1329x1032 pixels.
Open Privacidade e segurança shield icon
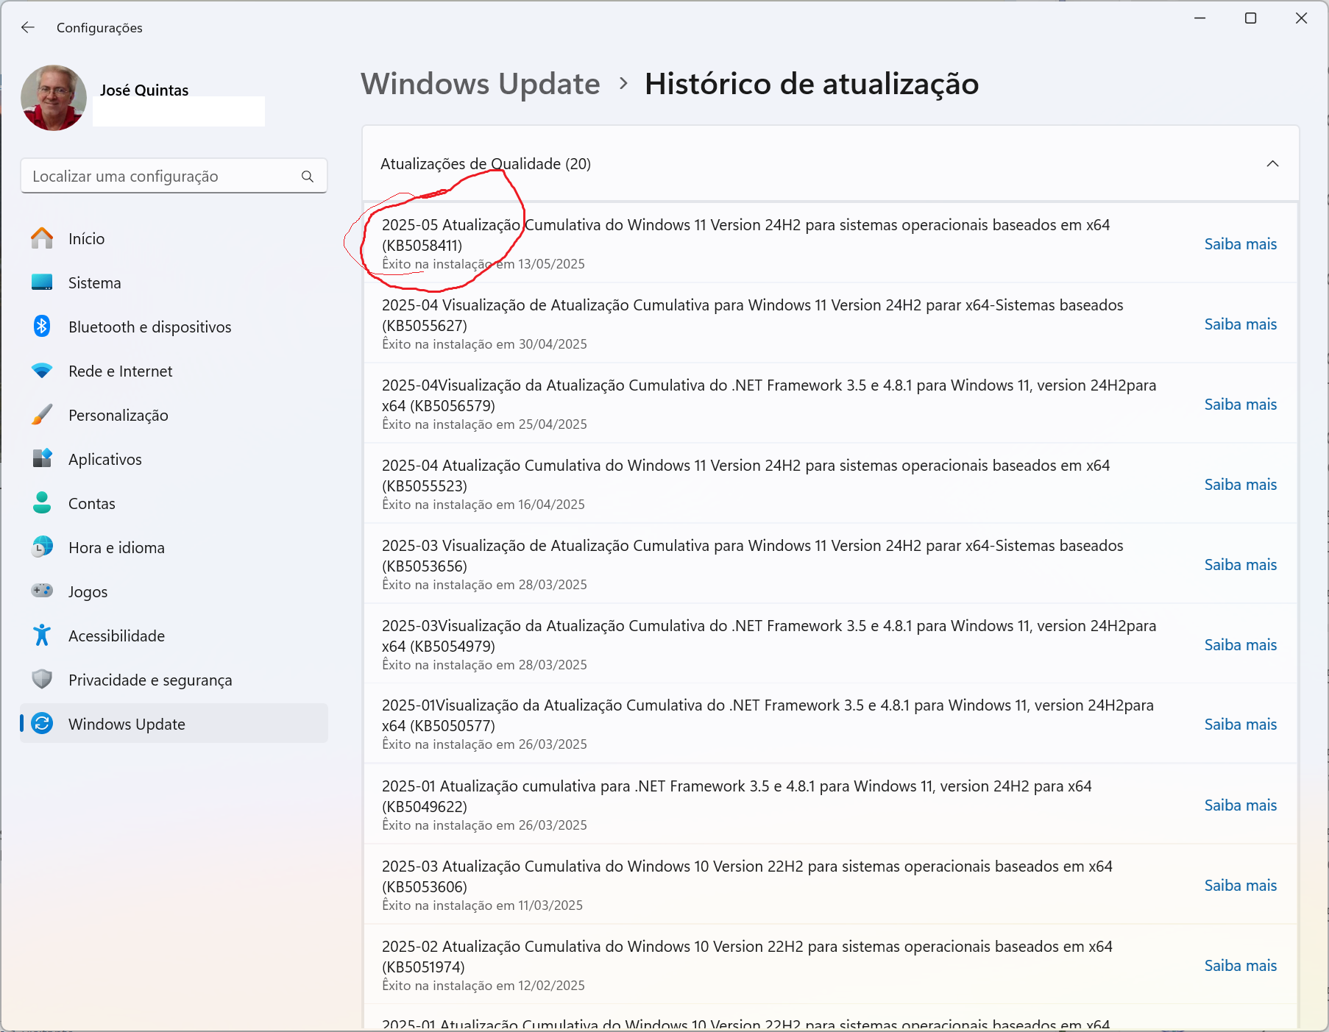42,680
